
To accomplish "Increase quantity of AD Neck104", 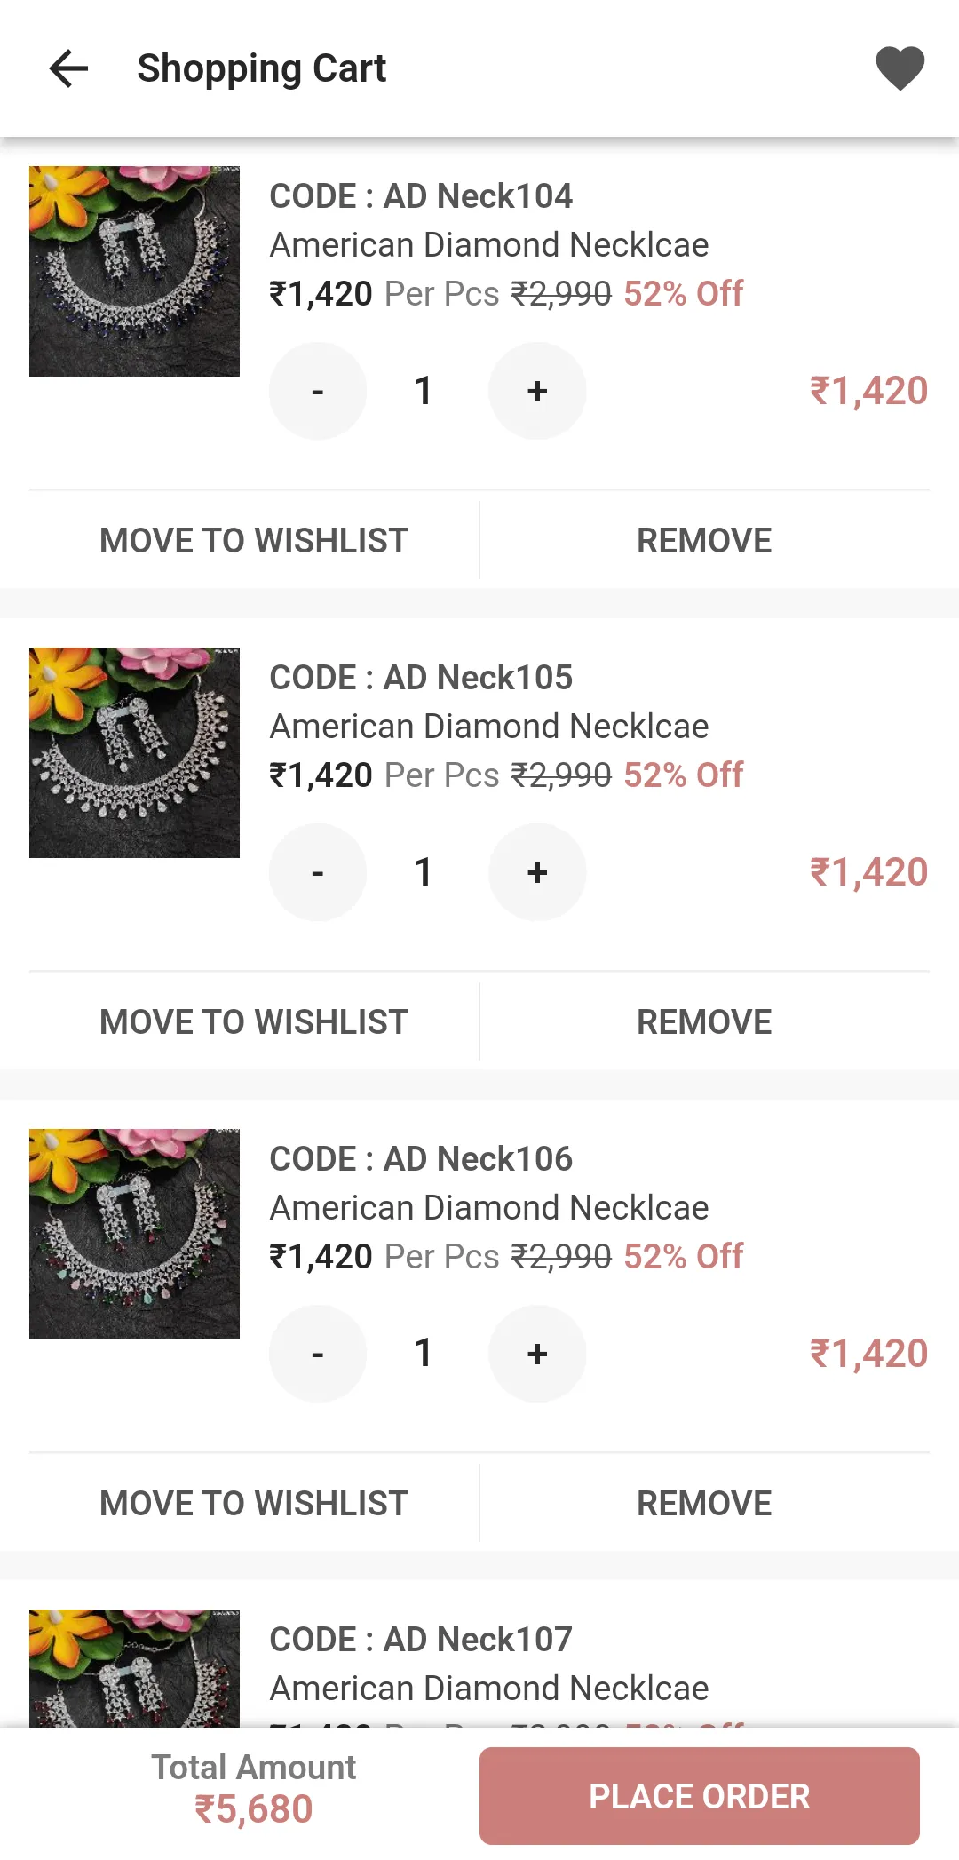I will pyautogui.click(x=537, y=391).
